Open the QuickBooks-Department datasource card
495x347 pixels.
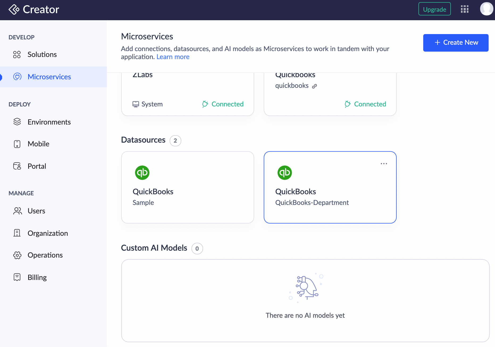[x=330, y=187]
